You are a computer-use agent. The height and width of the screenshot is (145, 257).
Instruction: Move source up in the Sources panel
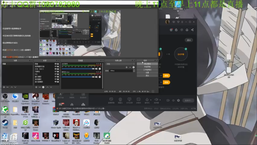click(47, 87)
